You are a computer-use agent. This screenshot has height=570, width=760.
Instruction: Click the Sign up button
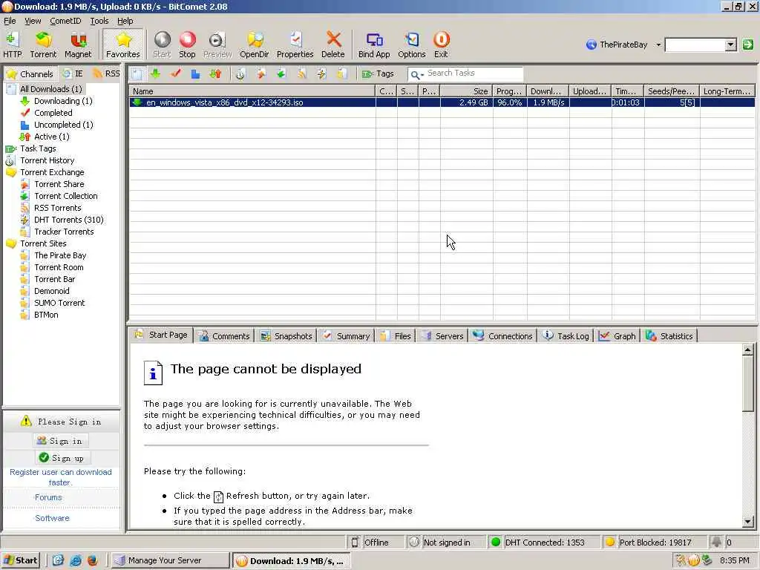62,457
